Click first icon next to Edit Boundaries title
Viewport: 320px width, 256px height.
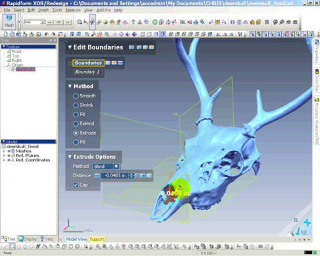131,47
